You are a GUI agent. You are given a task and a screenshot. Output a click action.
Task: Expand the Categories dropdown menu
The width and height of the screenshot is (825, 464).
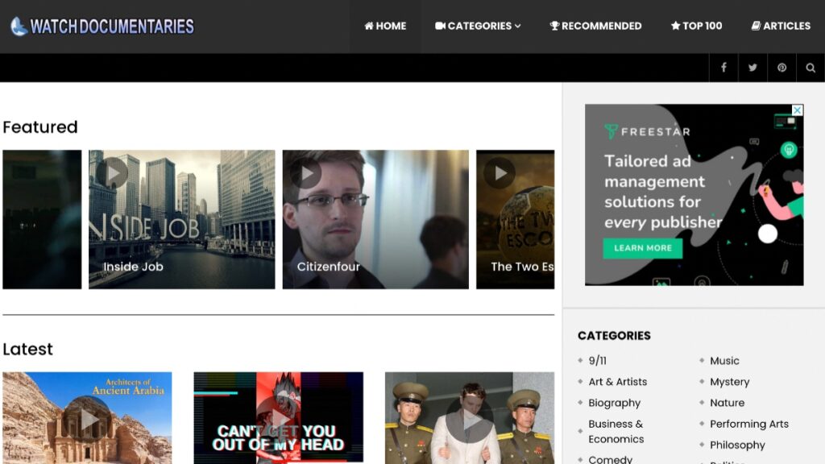pos(478,26)
